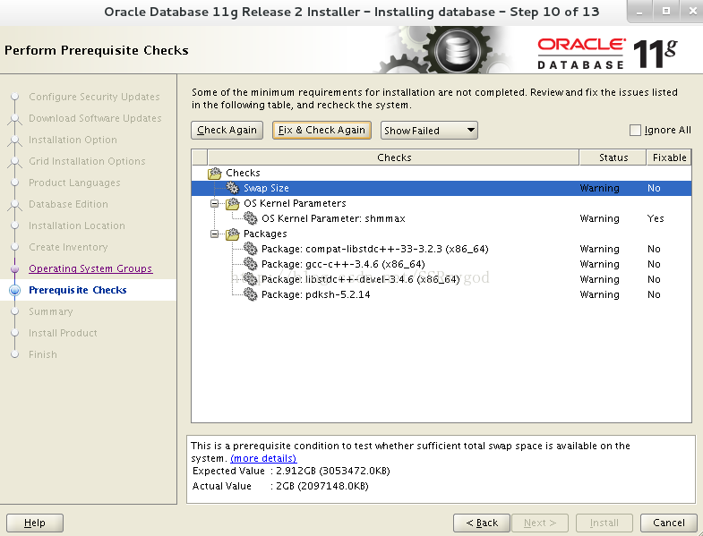This screenshot has height=536, width=703.
Task: Click the OS Kernel Parameters label
Action: point(295,203)
